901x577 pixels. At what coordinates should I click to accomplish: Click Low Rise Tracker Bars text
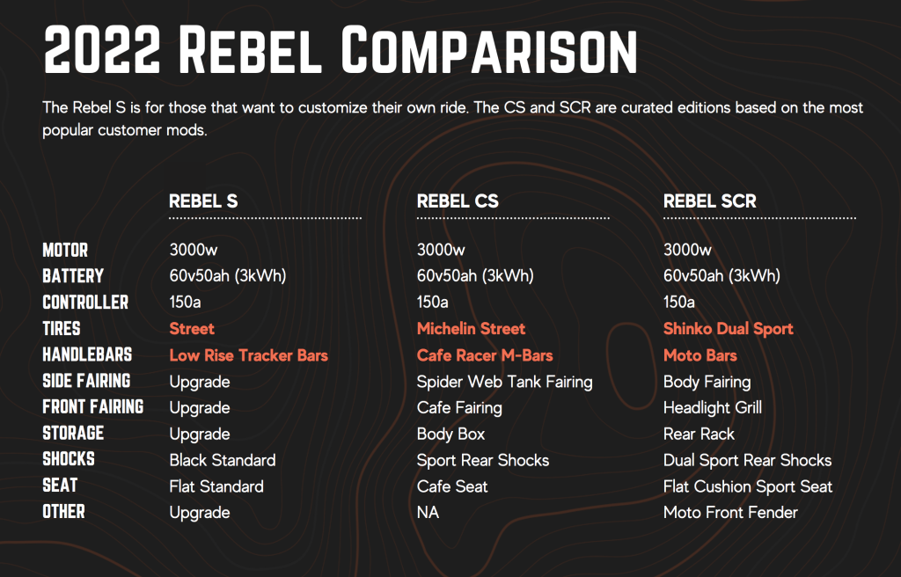(249, 355)
